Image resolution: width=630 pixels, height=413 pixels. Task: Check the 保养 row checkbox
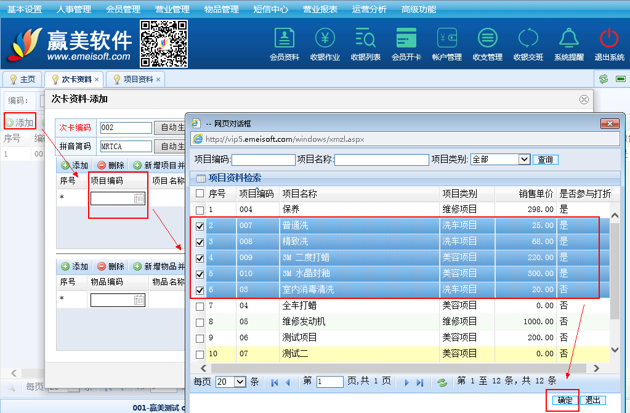(200, 210)
